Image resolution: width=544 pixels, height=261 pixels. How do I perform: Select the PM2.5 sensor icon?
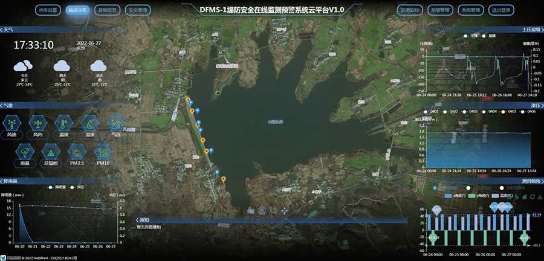click(x=77, y=152)
